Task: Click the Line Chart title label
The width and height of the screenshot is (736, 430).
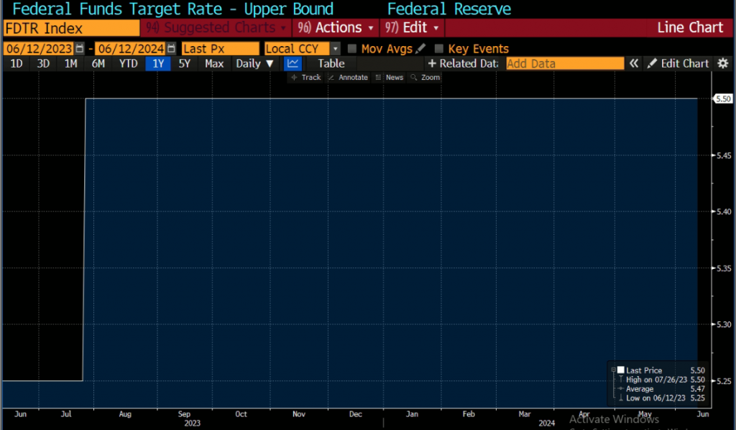Action: (x=690, y=27)
